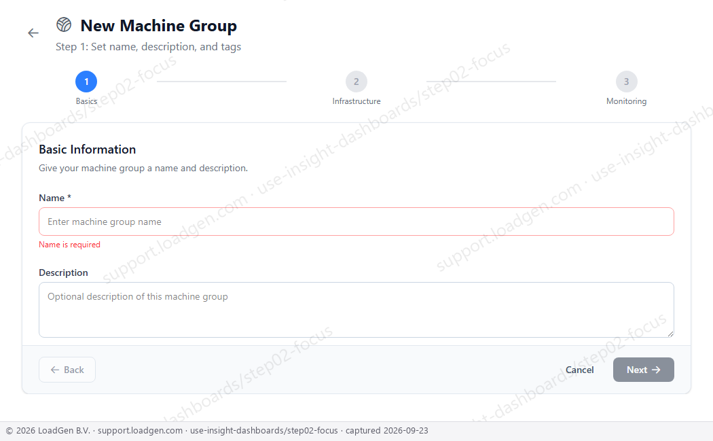Screen dimensions: 713x441
Task: Click the Basics step label
Action: click(x=86, y=101)
